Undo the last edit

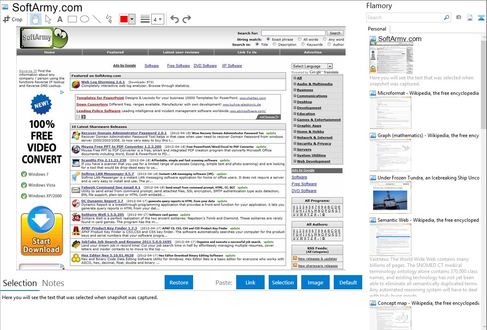point(174,19)
